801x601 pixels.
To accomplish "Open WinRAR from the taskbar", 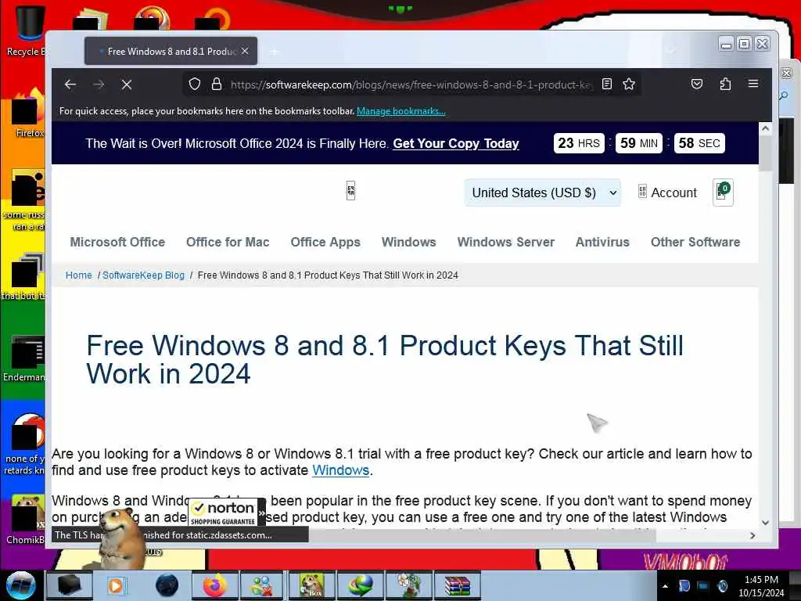I will coord(457,585).
